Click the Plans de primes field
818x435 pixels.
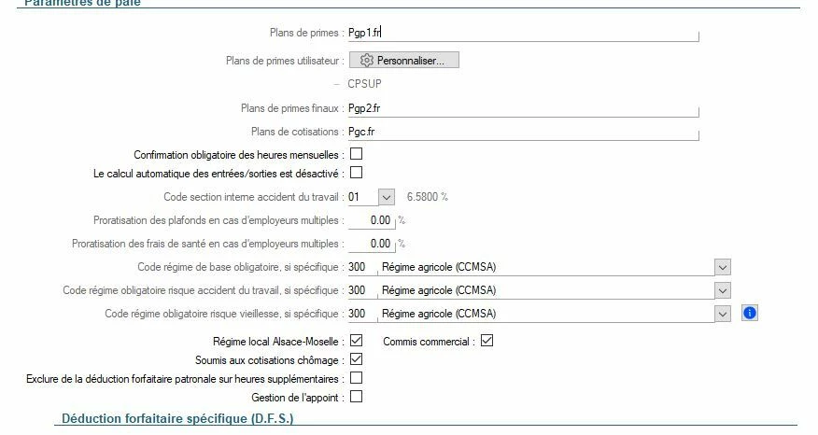point(523,33)
